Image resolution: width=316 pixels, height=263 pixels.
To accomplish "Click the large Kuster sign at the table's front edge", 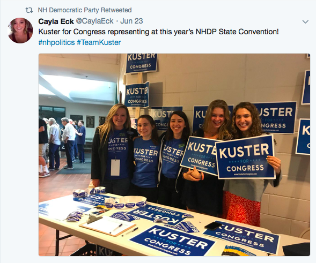I will tap(172, 241).
